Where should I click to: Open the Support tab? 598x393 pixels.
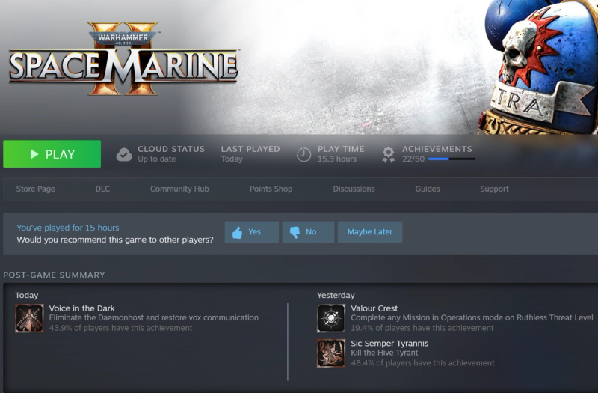pyautogui.click(x=494, y=189)
